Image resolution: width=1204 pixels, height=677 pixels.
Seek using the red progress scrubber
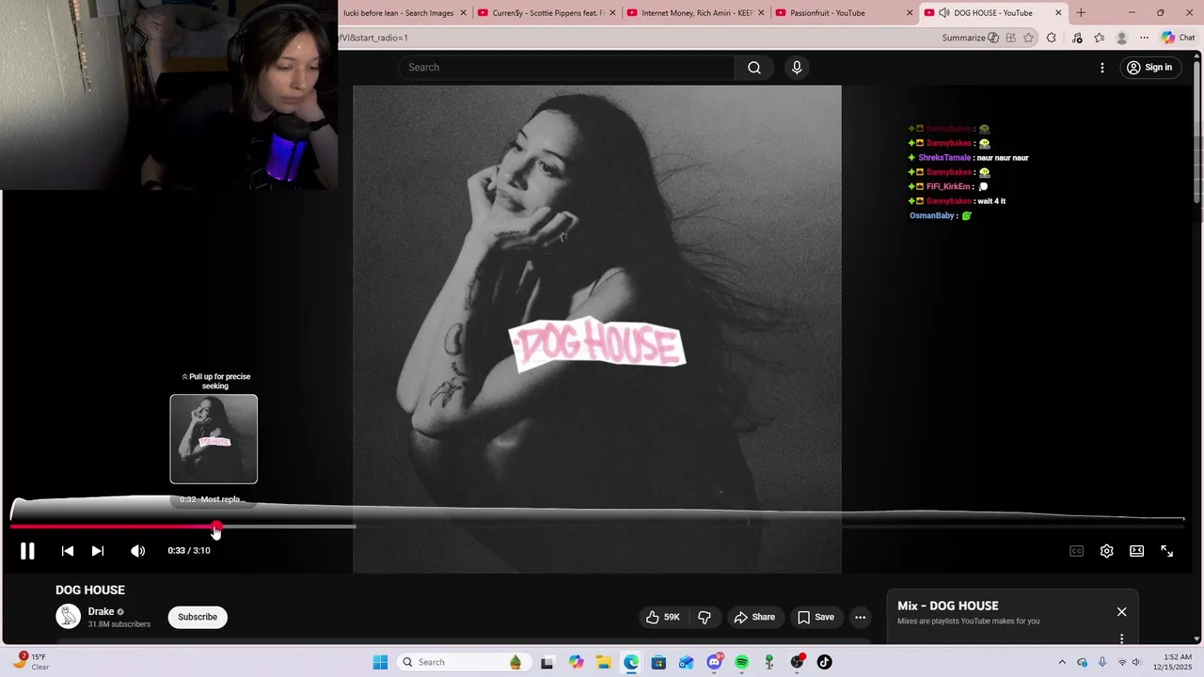click(216, 527)
